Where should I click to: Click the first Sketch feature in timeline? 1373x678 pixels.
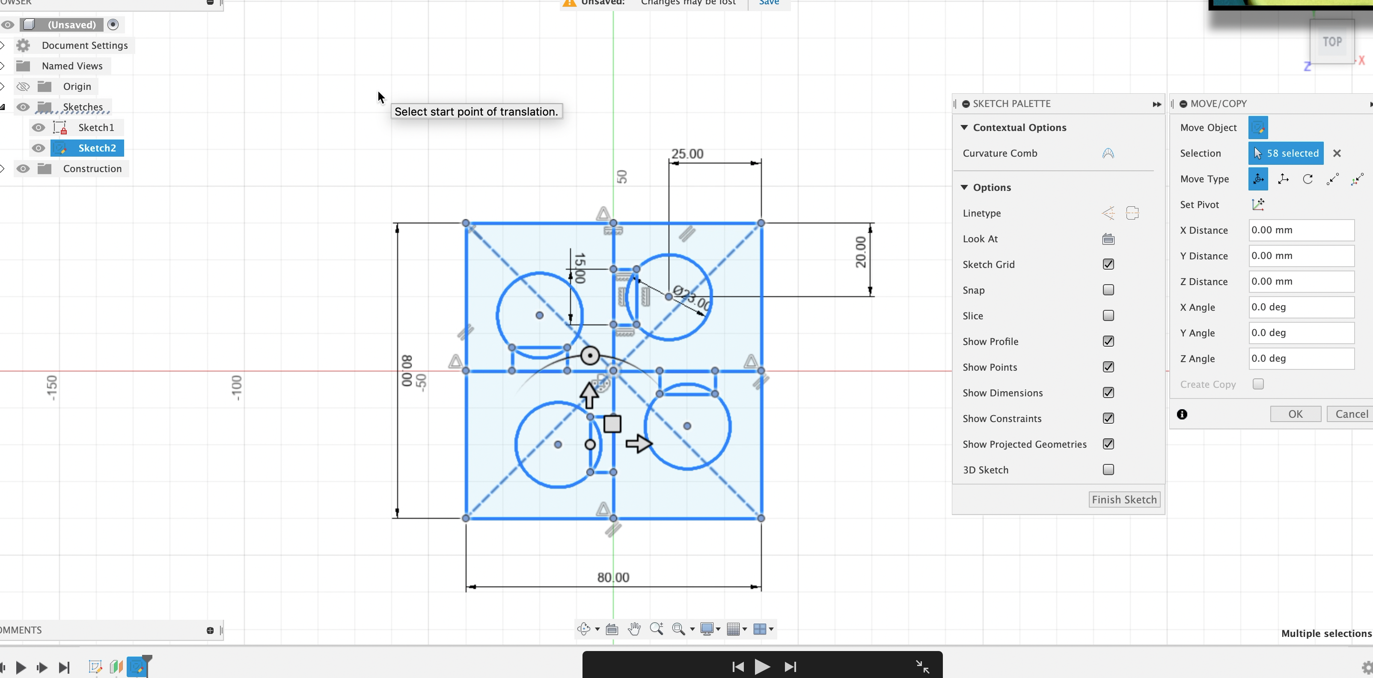(x=95, y=667)
